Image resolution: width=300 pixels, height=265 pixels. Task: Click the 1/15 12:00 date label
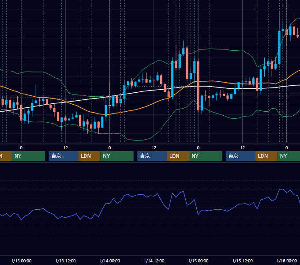(x=242, y=261)
